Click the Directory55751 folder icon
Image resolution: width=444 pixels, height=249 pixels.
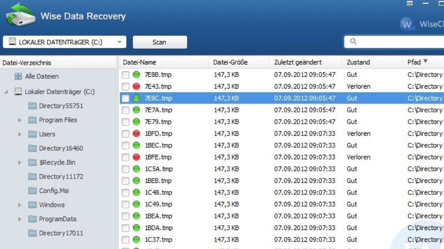click(32, 106)
